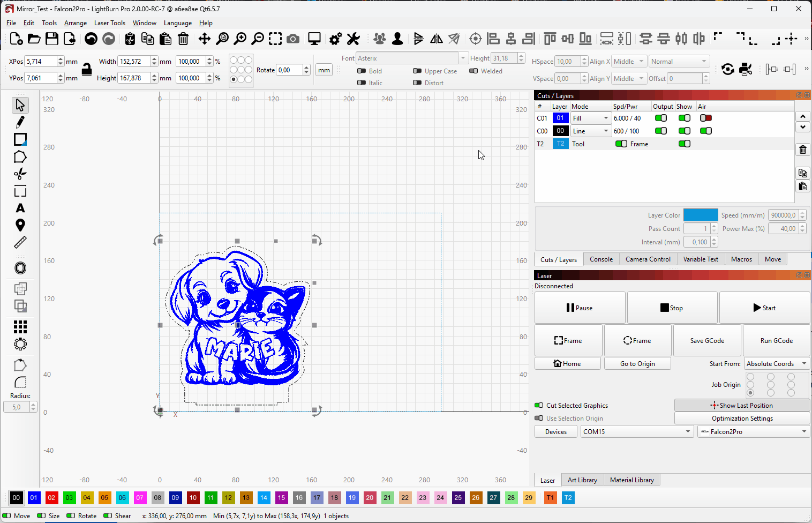Open device settings wrench-and-screwdriver icon
Screen dimensions: 812x523
tap(353, 39)
